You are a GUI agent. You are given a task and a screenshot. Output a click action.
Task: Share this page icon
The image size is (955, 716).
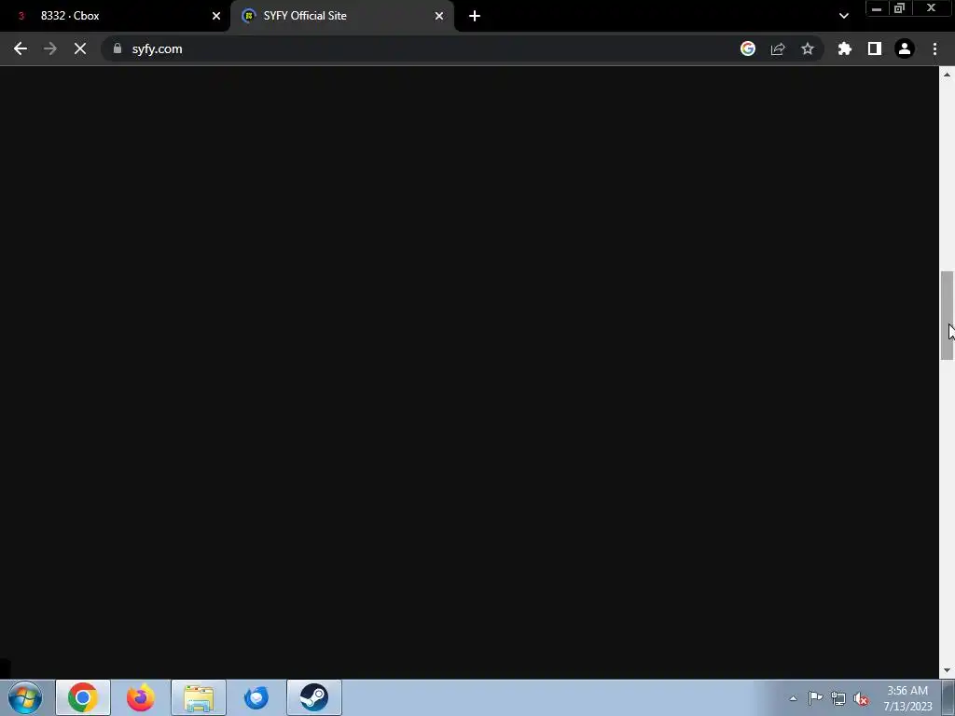(x=778, y=48)
